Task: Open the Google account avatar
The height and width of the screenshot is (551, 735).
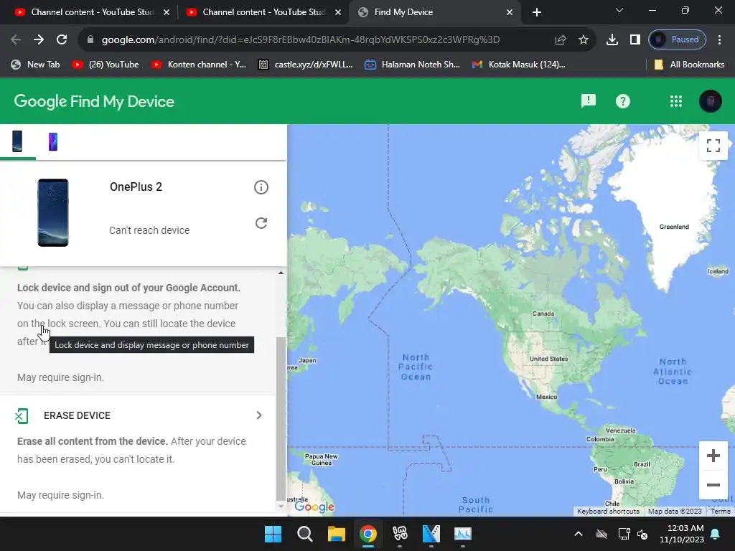Action: point(710,101)
